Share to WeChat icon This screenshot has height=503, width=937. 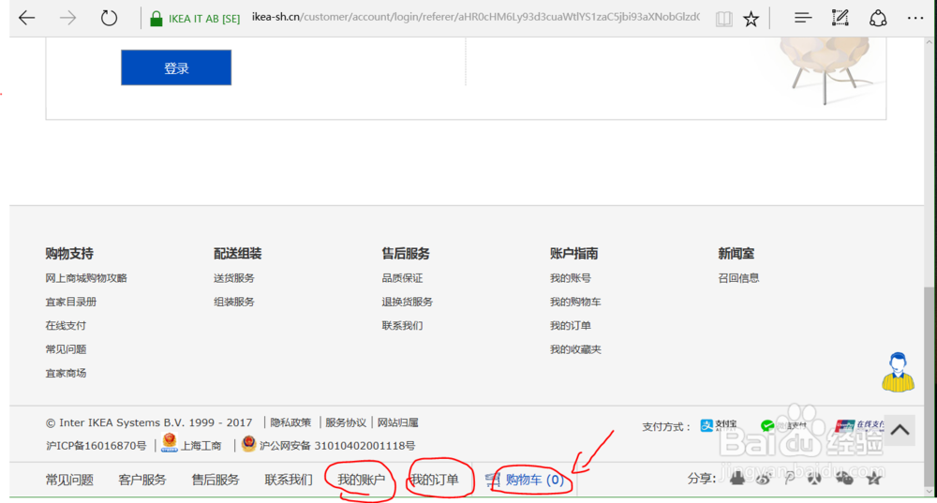(844, 478)
